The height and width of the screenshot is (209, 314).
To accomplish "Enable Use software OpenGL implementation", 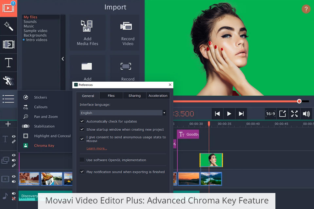I will 82,160.
